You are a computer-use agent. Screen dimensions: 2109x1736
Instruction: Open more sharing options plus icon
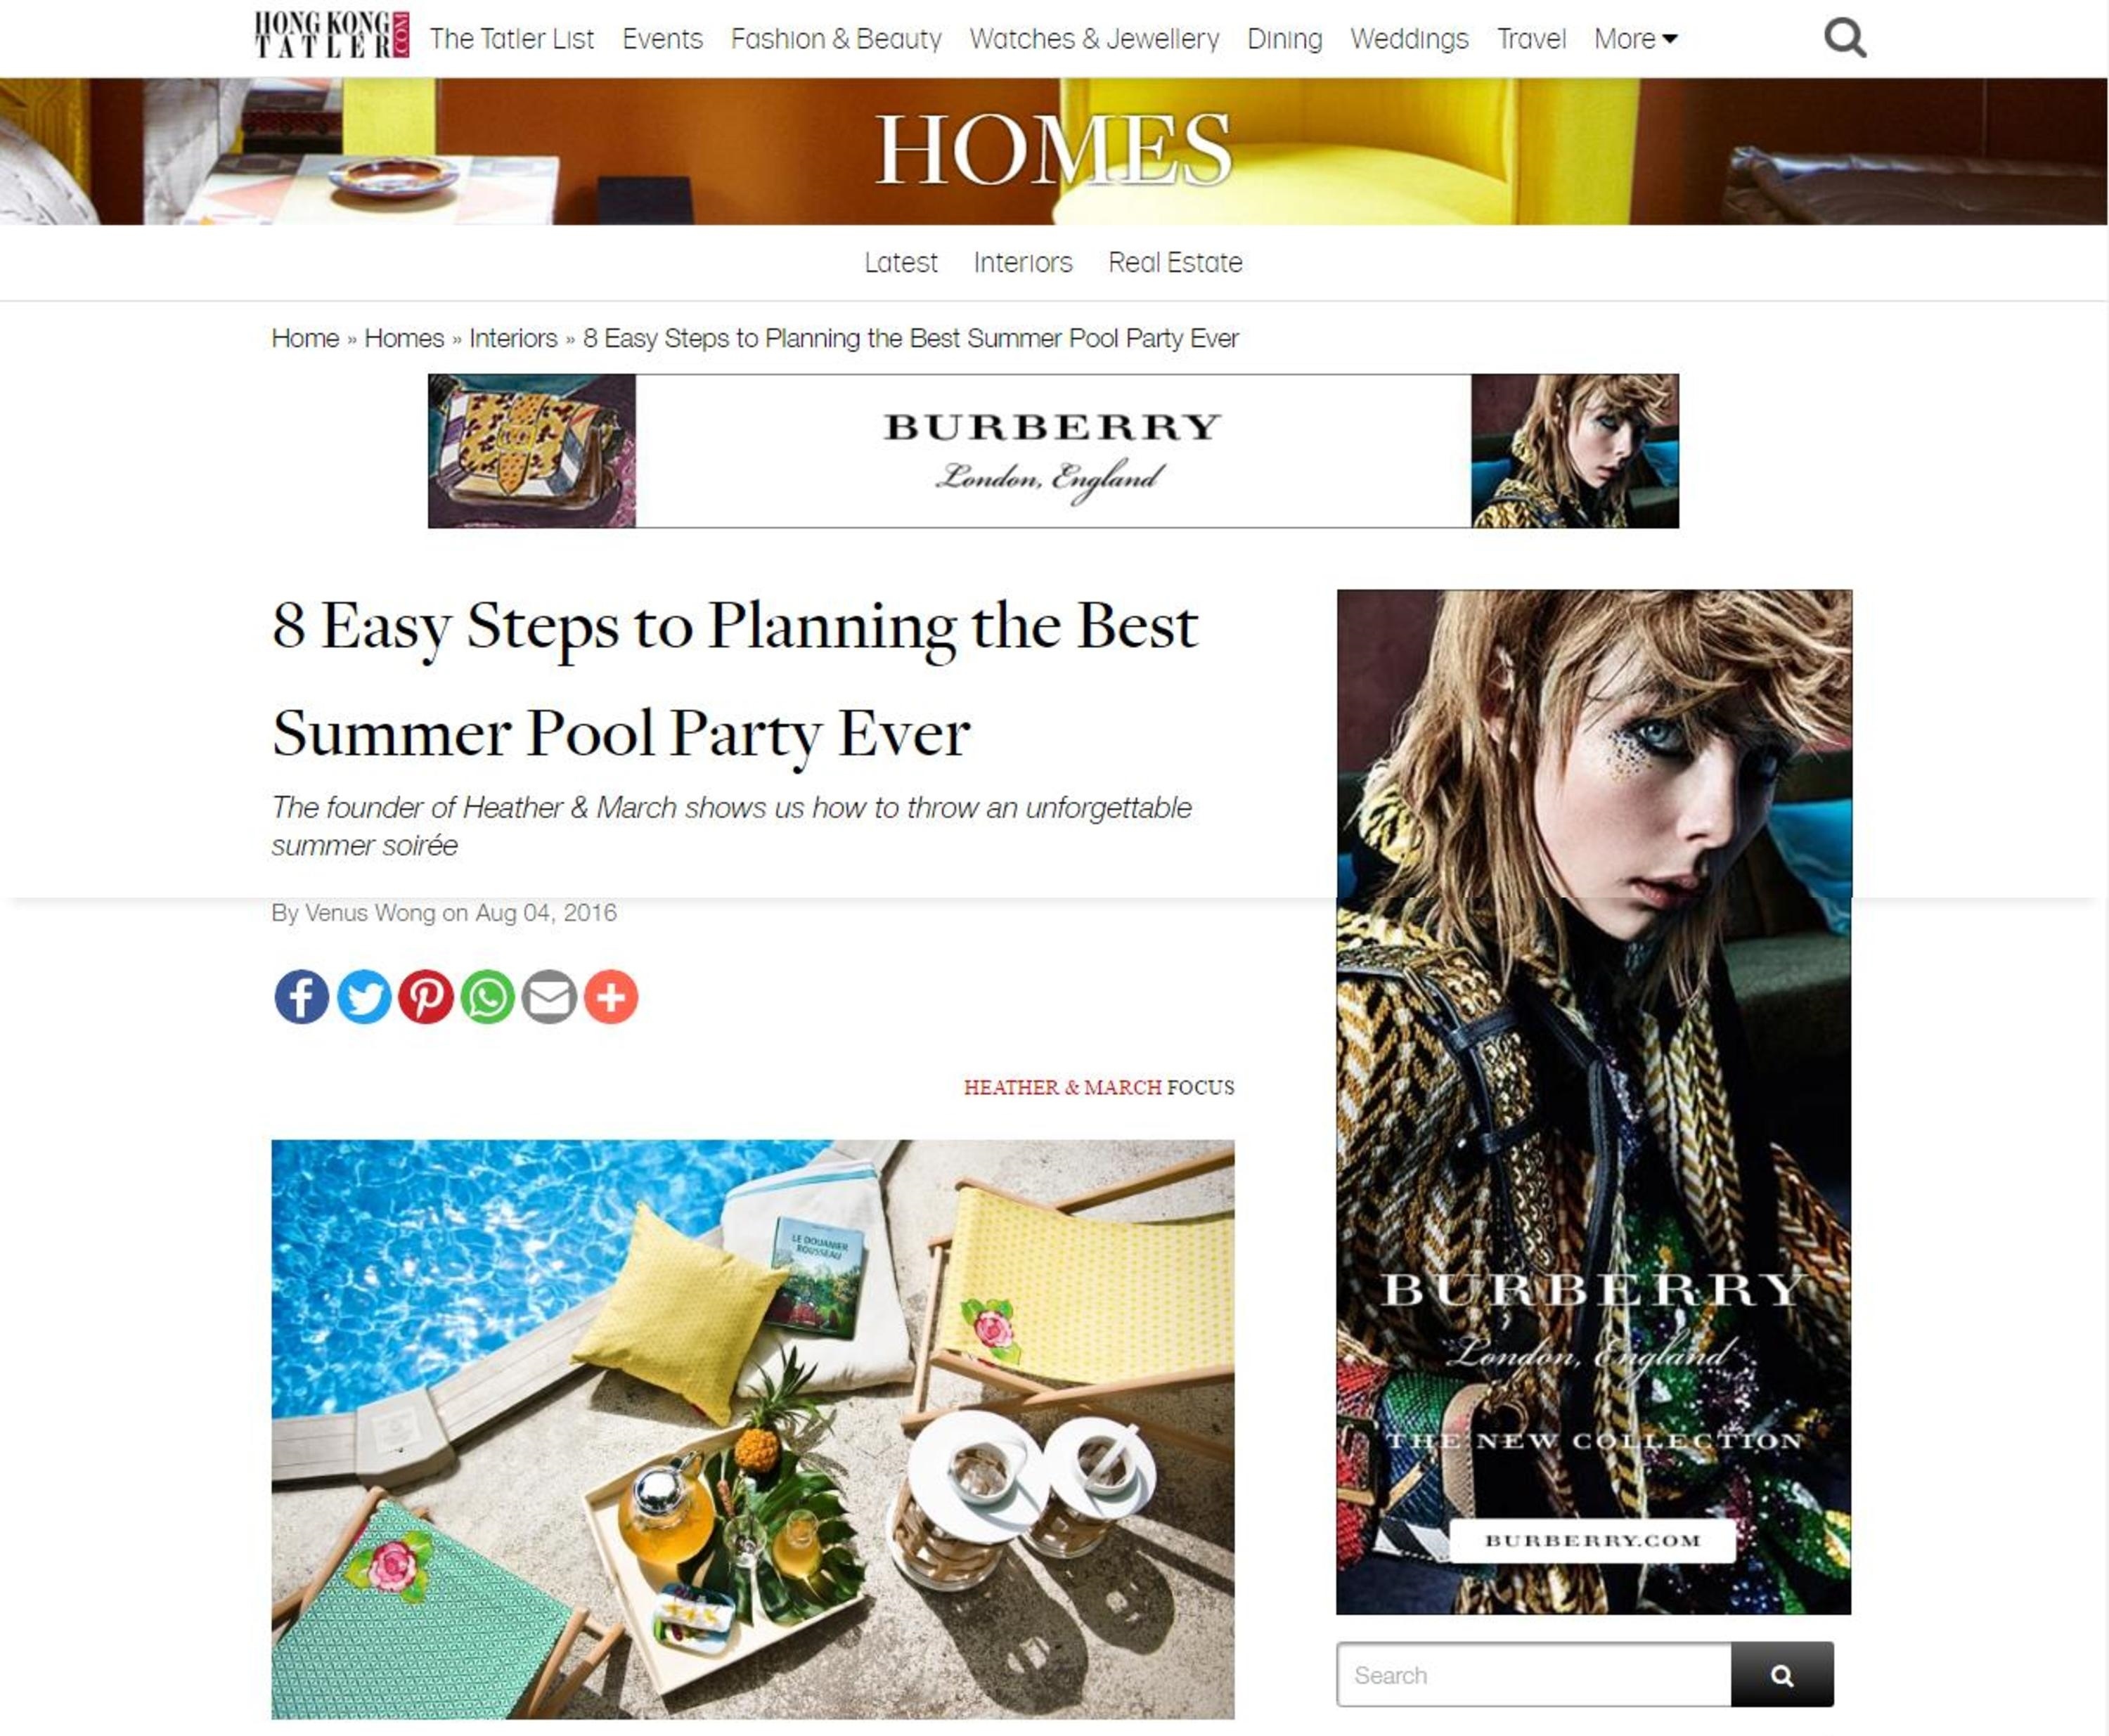pos(611,997)
